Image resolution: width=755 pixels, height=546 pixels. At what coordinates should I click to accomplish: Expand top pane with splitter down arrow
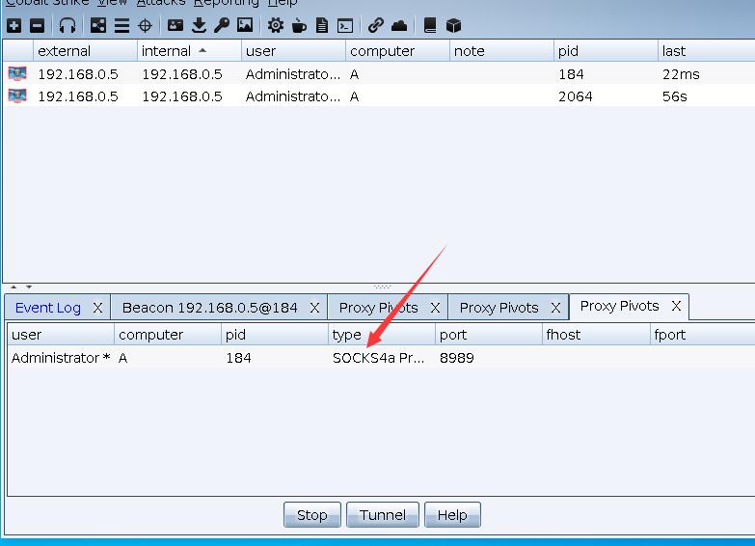29,287
